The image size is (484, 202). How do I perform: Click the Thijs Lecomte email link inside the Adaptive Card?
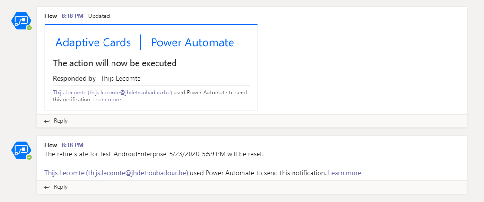[x=112, y=93]
